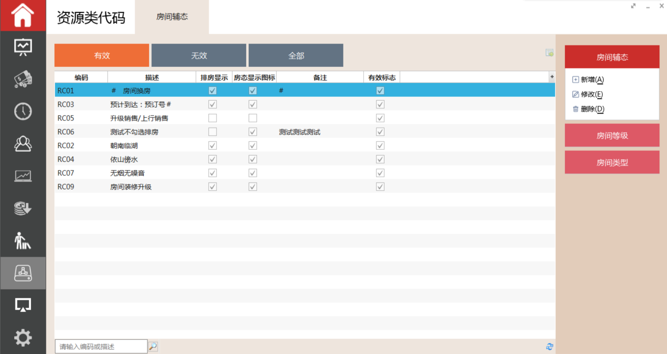Open the clock icon in sidebar
The width and height of the screenshot is (667, 354).
(23, 111)
